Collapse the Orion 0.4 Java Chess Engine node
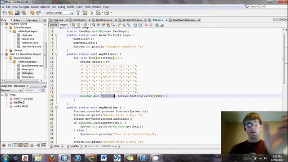 click(x=2, y=54)
